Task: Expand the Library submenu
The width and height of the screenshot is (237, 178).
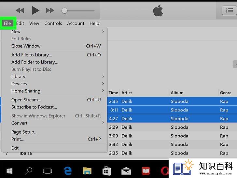Action: pyautogui.click(x=58, y=76)
